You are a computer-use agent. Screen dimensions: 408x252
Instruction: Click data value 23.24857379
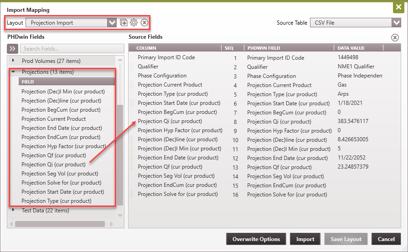point(353,166)
